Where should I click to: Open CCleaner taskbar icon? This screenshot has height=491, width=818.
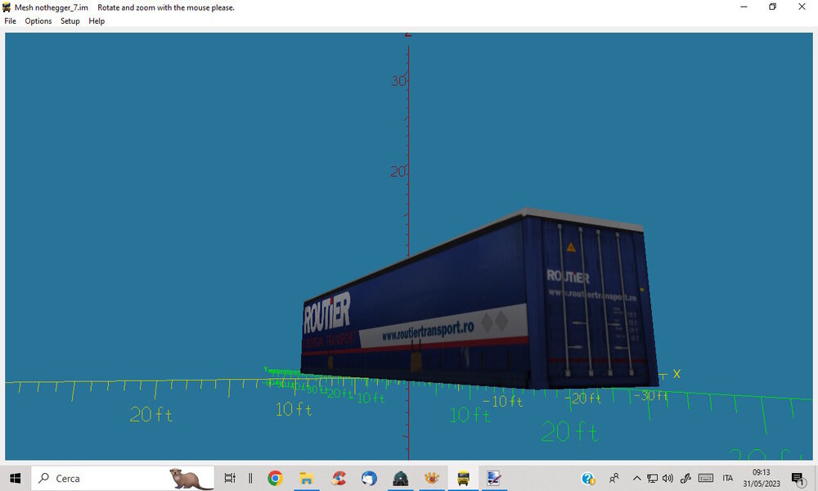coord(338,478)
